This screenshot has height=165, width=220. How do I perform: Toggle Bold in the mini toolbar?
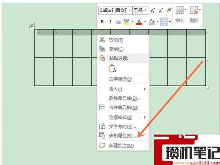(x=102, y=22)
